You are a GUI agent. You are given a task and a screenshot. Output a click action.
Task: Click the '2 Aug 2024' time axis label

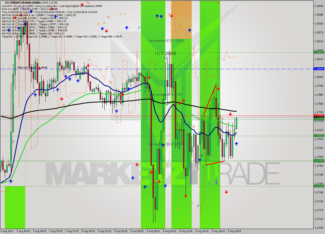click(x=7, y=231)
